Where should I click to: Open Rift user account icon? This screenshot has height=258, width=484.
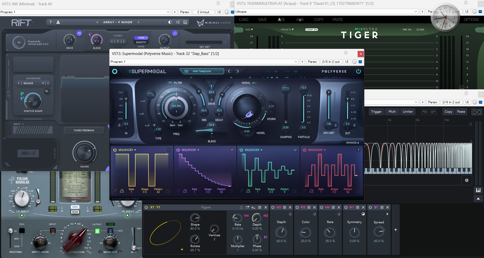[x=58, y=22]
